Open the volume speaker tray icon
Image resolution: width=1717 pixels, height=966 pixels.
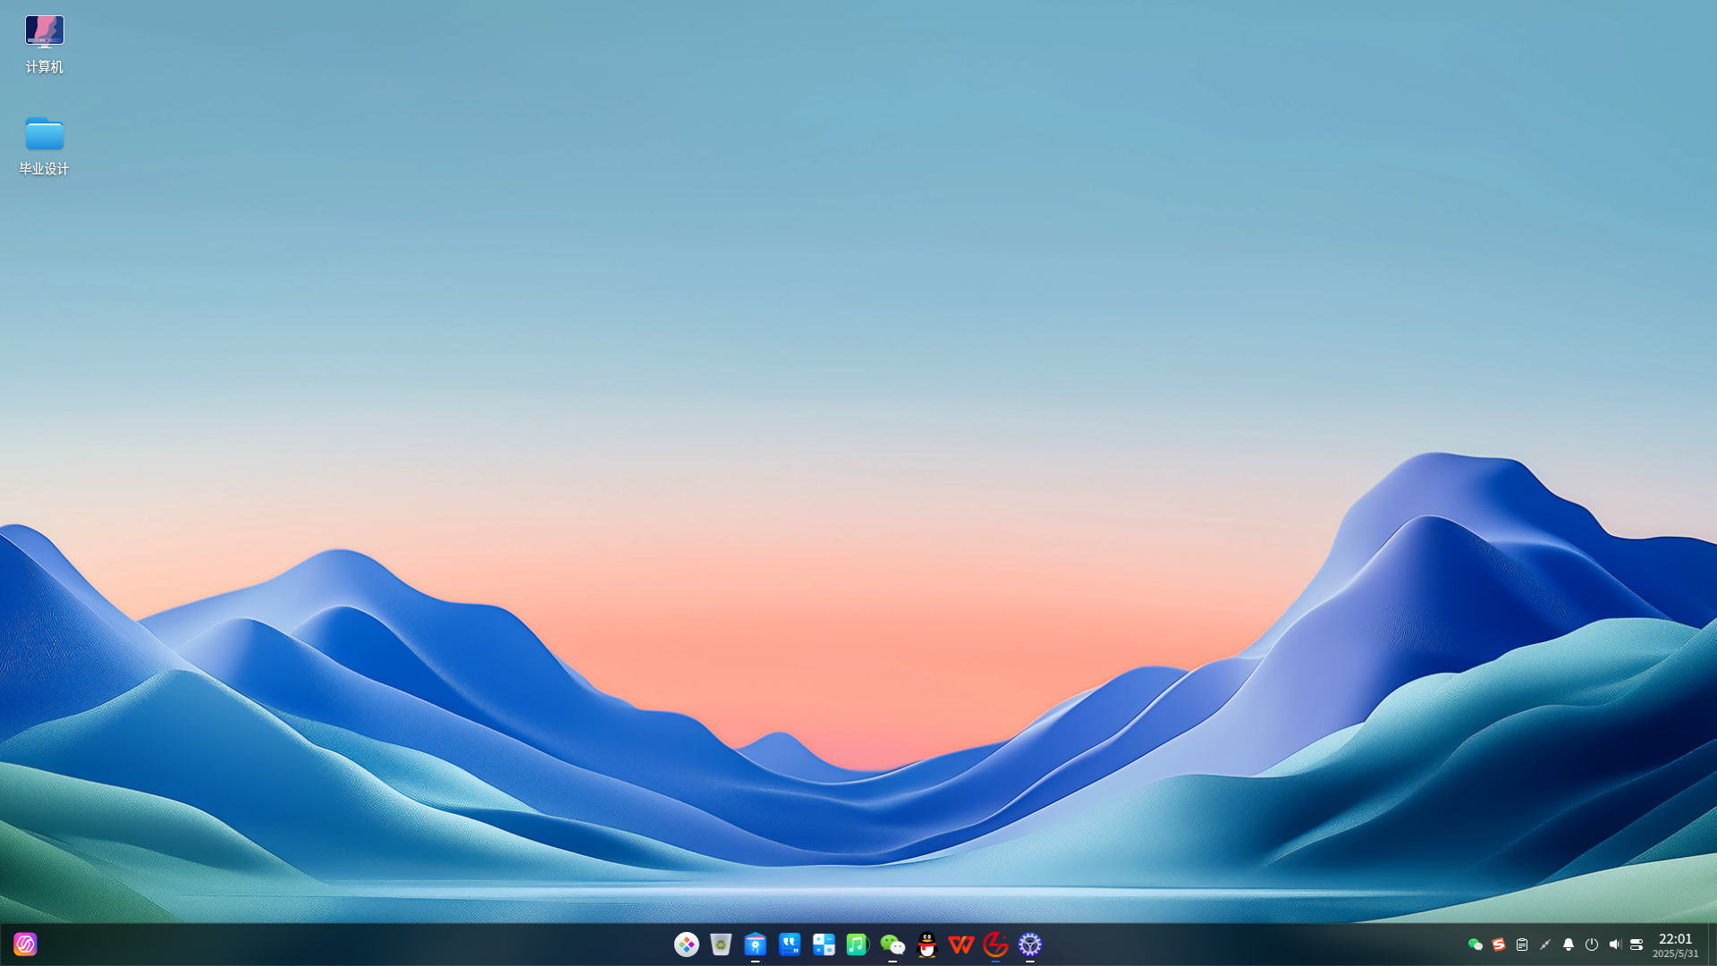(x=1615, y=945)
